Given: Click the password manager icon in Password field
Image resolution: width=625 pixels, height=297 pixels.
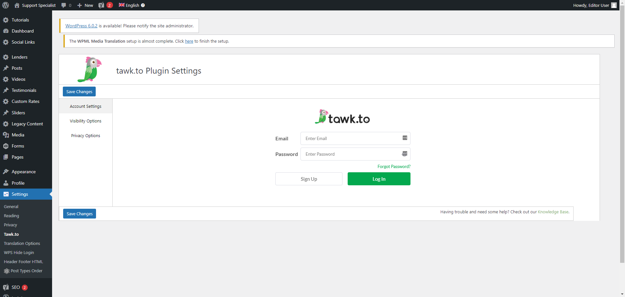Looking at the screenshot, I should pyautogui.click(x=405, y=154).
